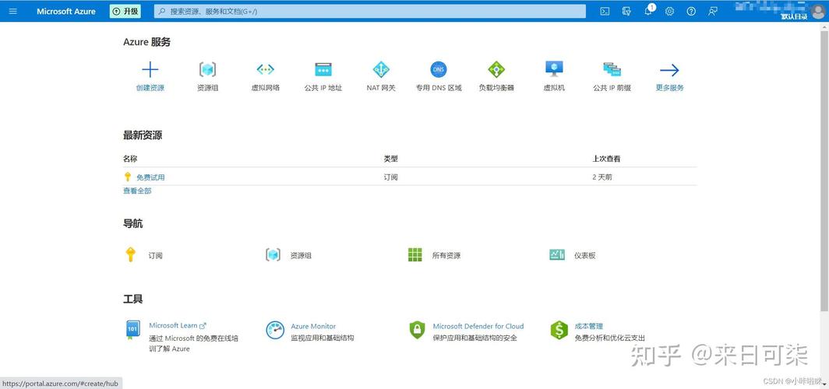Image resolution: width=829 pixels, height=389 pixels.
Task: Open Microsoft Defender for Cloud link
Action: 478,327
